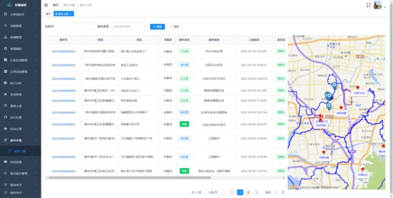This screenshot has width=393, height=198.
Task: Click the 公用设备管理 sidebar icon
Action: coord(6,71)
